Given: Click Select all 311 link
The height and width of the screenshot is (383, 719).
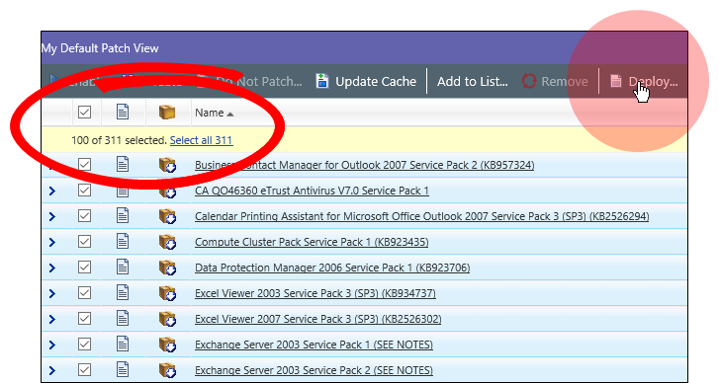Looking at the screenshot, I should 202,140.
